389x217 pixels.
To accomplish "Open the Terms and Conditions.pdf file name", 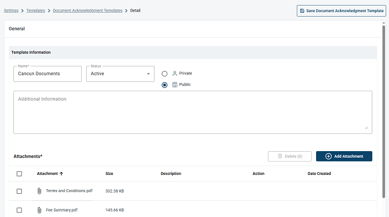I will coord(69,191).
